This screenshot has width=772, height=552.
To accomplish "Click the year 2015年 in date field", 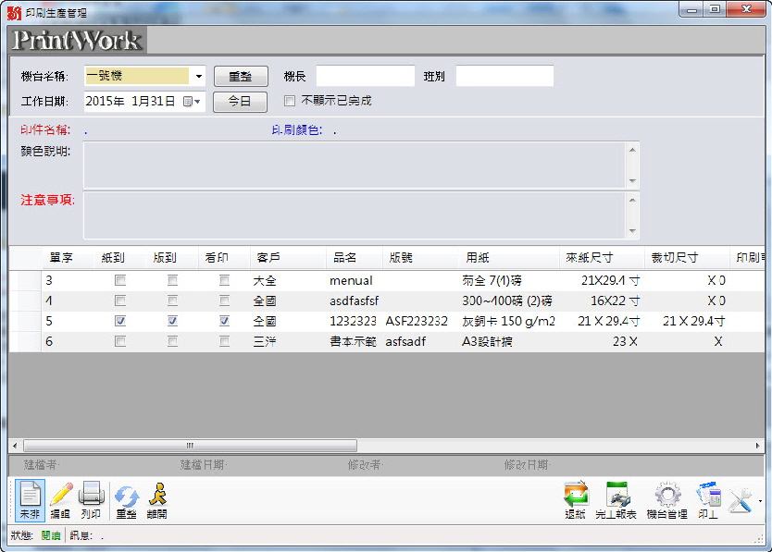I will (x=105, y=102).
